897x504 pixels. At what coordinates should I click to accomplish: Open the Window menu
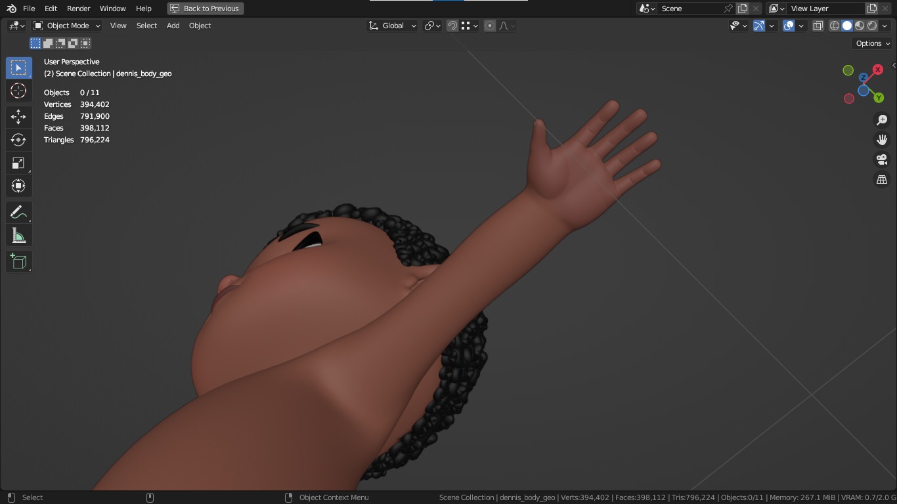pyautogui.click(x=112, y=9)
